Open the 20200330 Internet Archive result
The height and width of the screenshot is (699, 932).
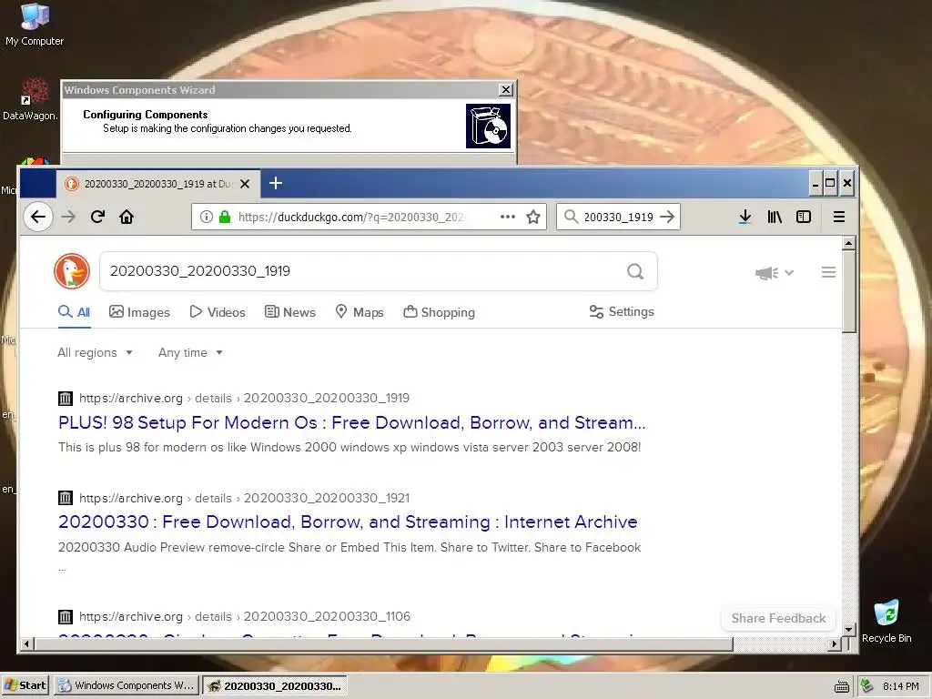point(348,522)
